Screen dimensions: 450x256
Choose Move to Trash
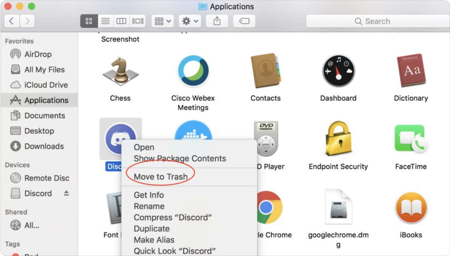[x=189, y=177]
